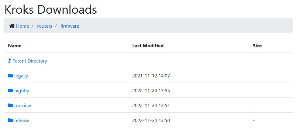Go to Home via breadcrumb link
The height and width of the screenshot is (136, 302).
click(x=22, y=26)
